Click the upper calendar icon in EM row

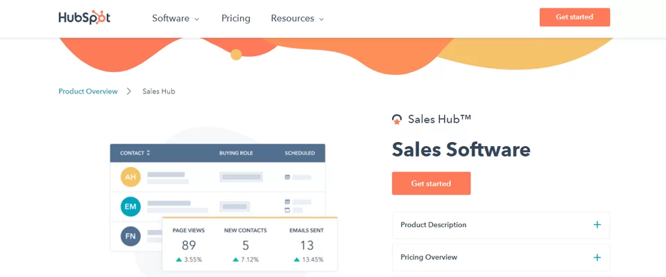[287, 202]
